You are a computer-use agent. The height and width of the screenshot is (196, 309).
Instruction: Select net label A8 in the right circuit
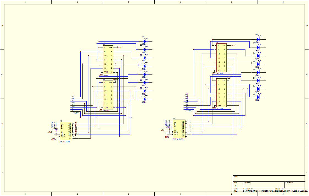tap(187, 109)
